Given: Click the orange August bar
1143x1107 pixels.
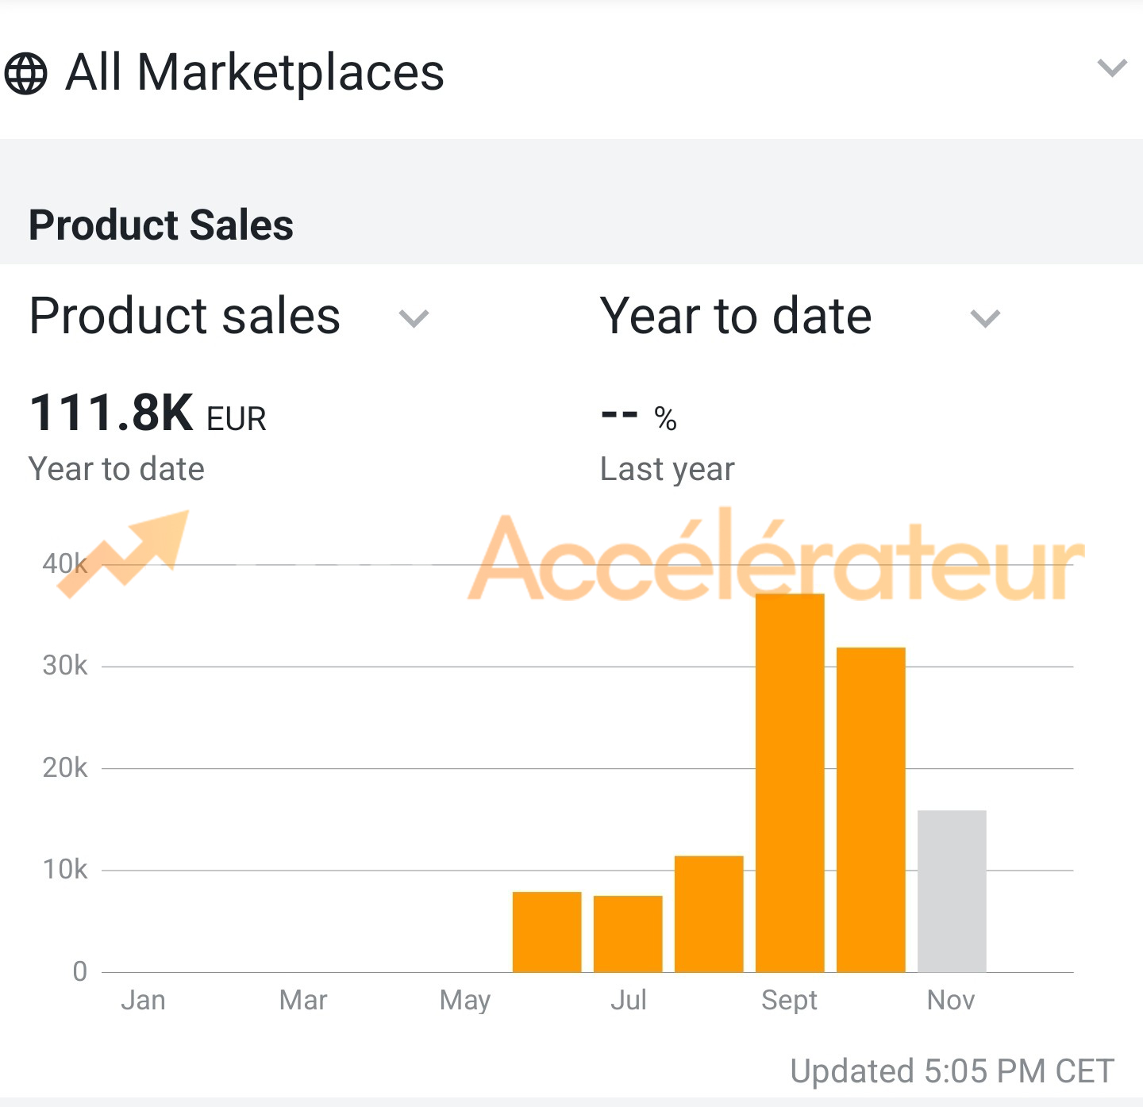Looking at the screenshot, I should (x=709, y=913).
